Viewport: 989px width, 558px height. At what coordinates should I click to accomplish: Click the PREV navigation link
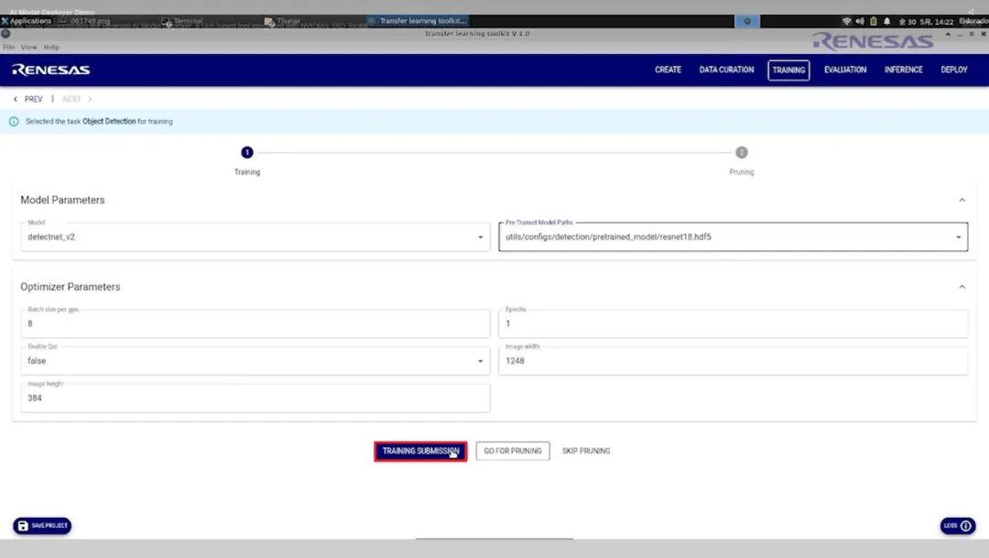(34, 99)
